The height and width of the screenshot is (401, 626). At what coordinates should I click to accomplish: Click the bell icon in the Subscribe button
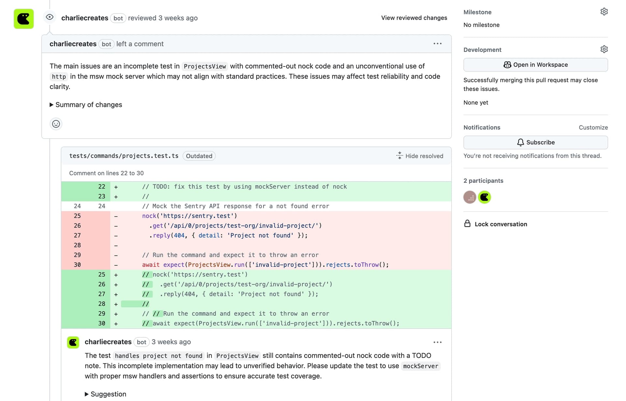[x=521, y=142]
